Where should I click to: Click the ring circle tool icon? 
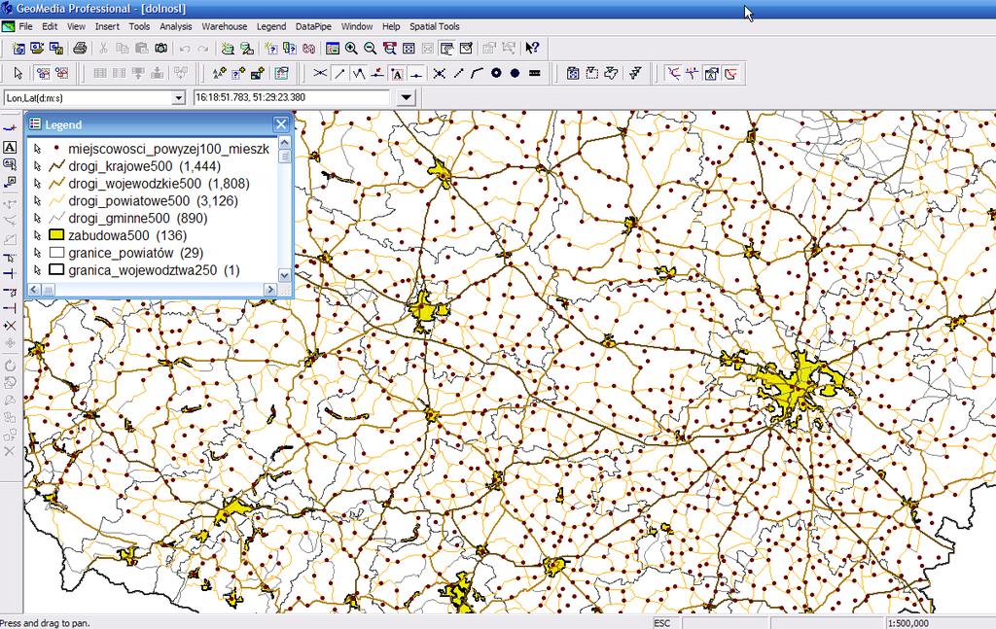click(x=496, y=74)
